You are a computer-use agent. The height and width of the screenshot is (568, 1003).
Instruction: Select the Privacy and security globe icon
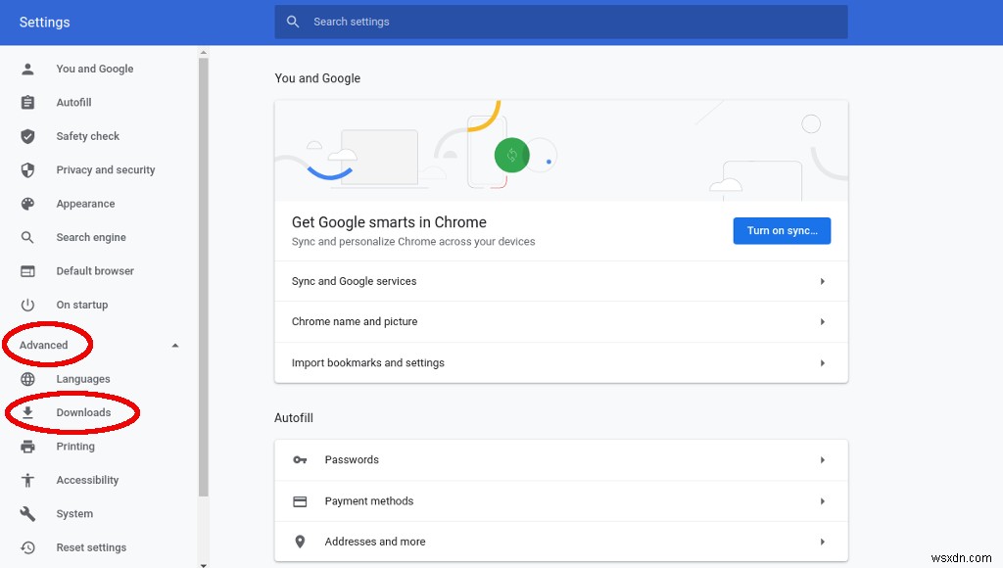point(26,169)
